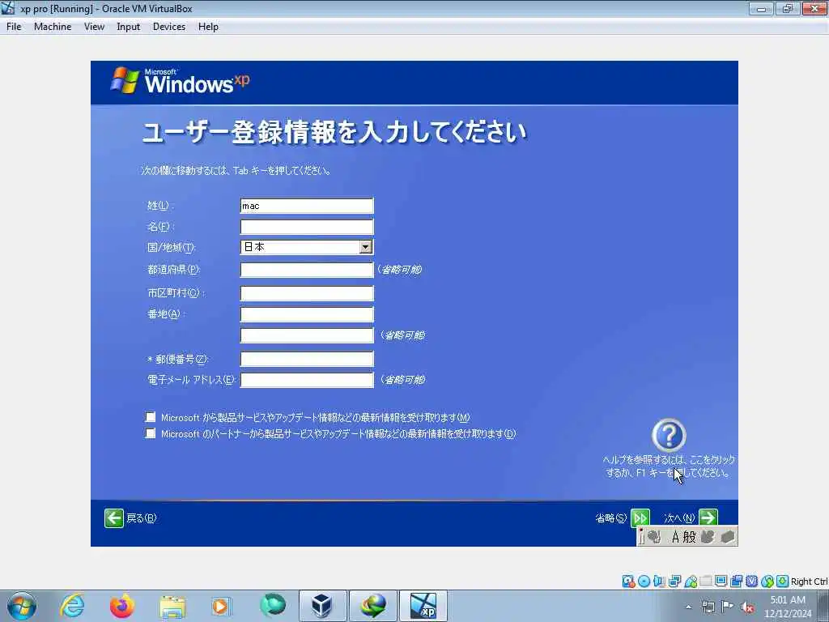Open the Machine menu
Viewport: 829px width, 622px height.
pos(53,27)
